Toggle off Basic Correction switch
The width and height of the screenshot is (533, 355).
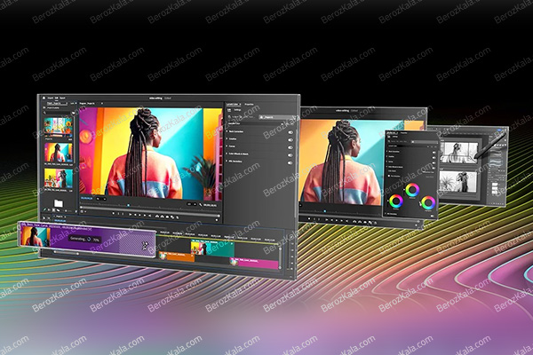click(x=290, y=132)
